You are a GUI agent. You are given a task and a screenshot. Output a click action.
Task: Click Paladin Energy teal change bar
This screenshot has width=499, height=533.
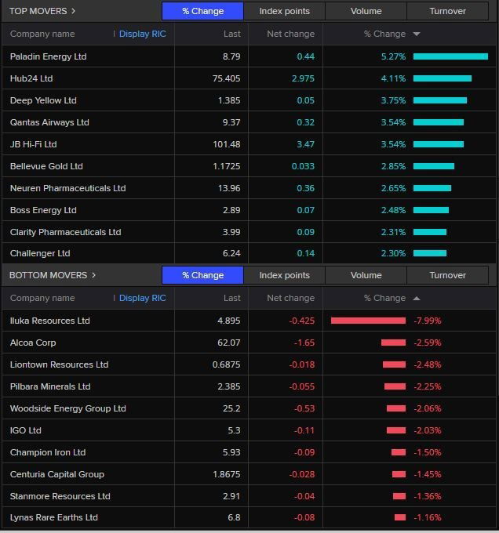pyautogui.click(x=450, y=56)
